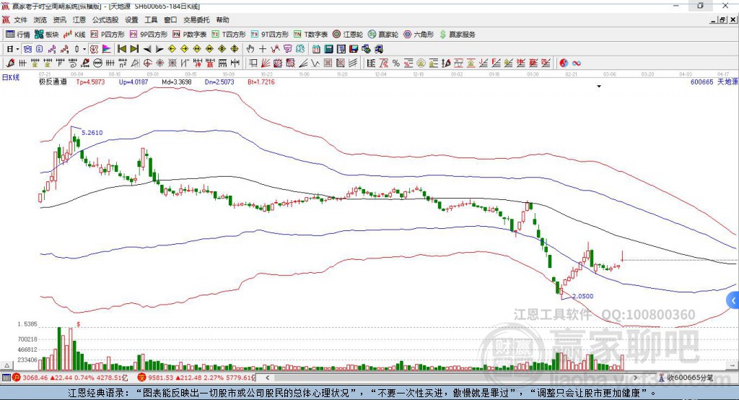The height and width of the screenshot is (400, 739).
Task: Open the calculator icon in toolbar
Action: (x=328, y=49)
